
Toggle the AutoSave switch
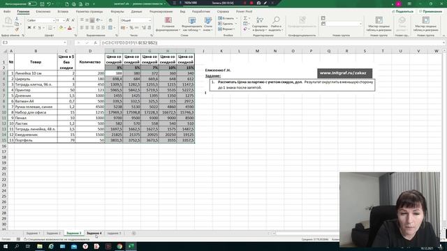[32, 4]
